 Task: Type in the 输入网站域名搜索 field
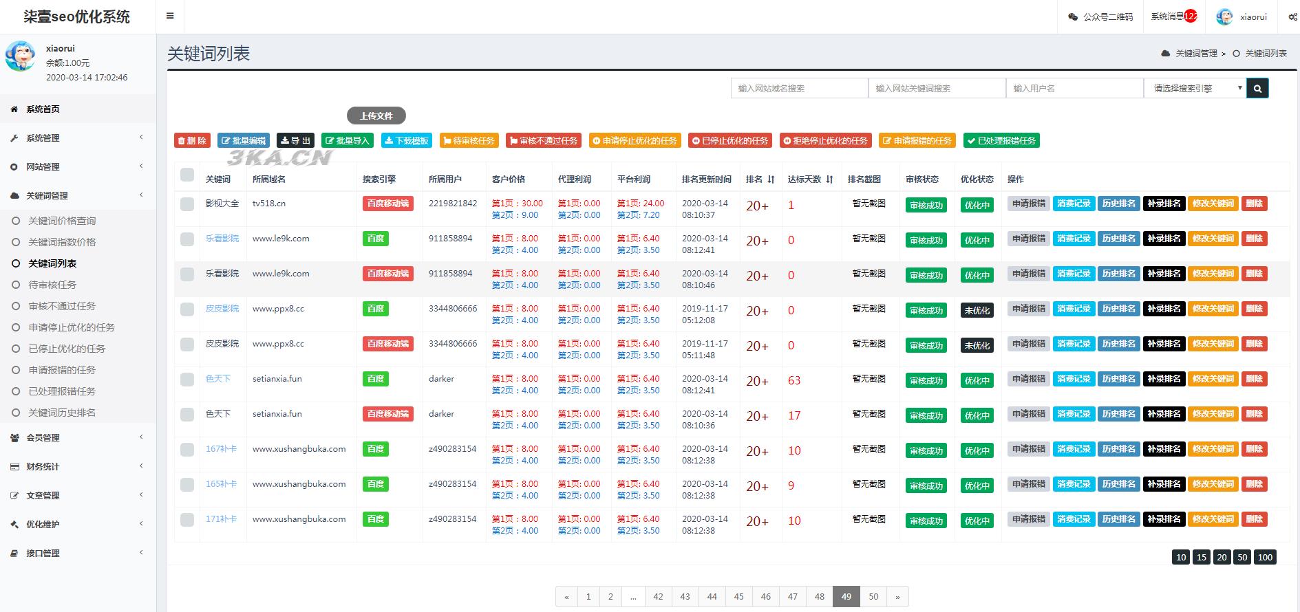point(799,88)
